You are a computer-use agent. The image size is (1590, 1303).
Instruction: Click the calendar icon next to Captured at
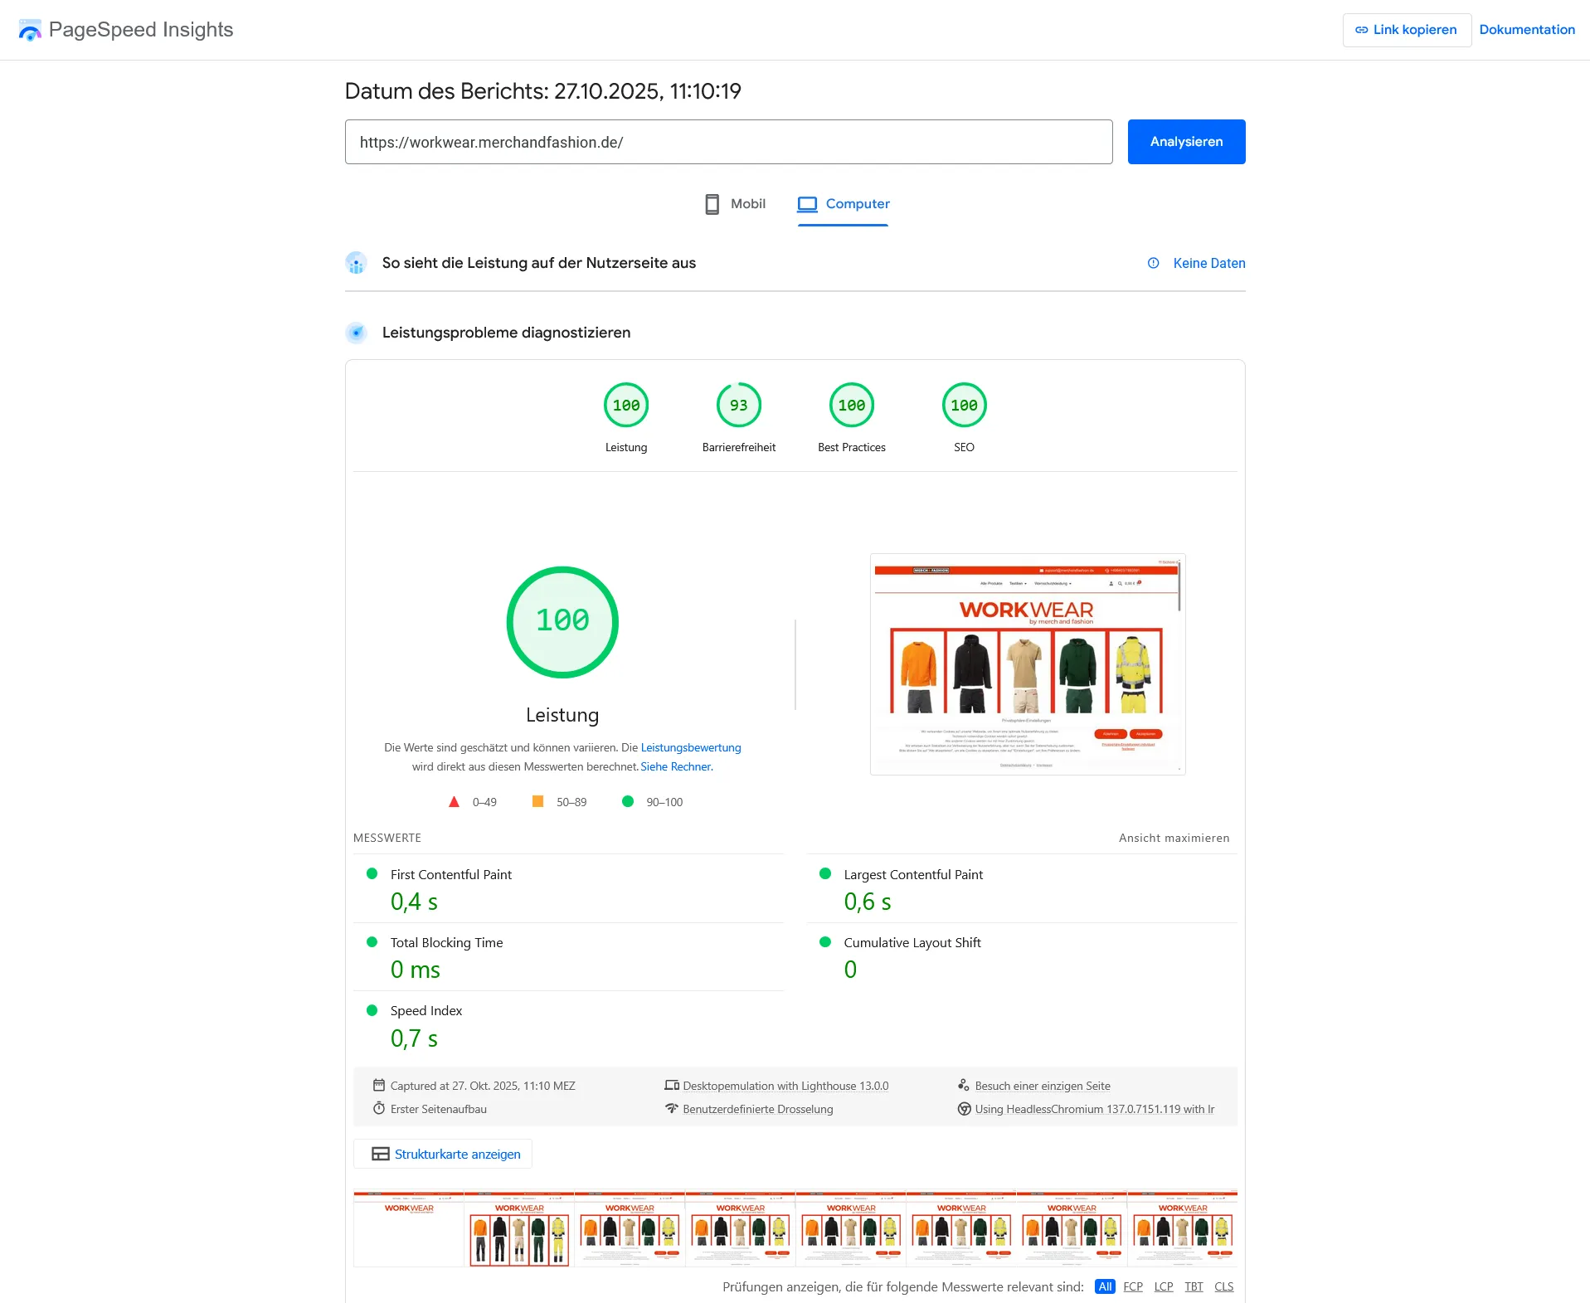380,1085
